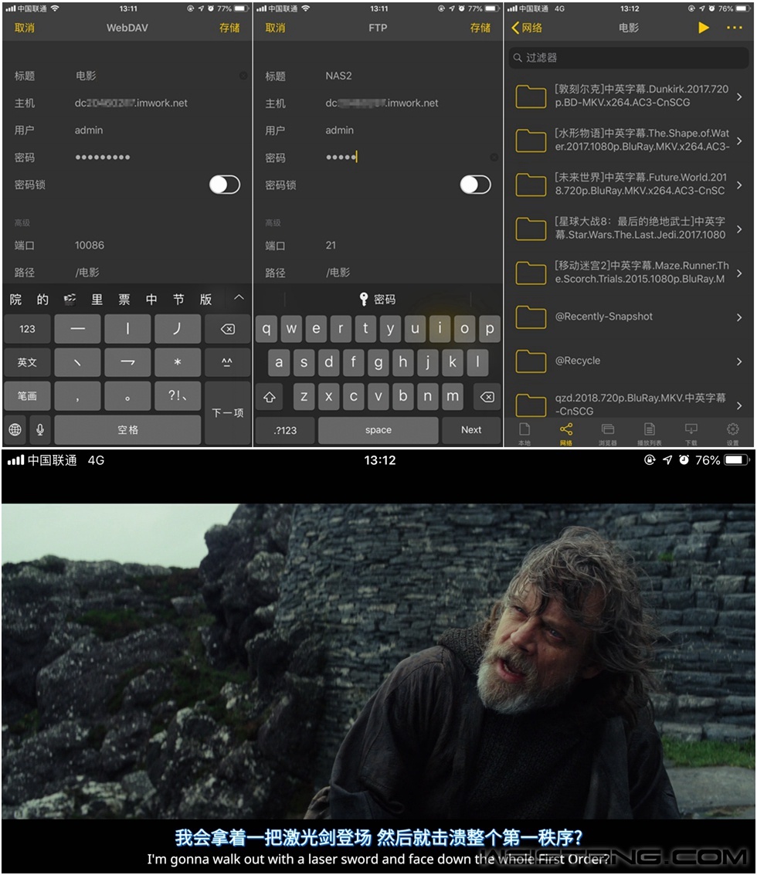757x875 pixels.
Task: Tap the space key on FTP keyboard
Action: (x=378, y=429)
